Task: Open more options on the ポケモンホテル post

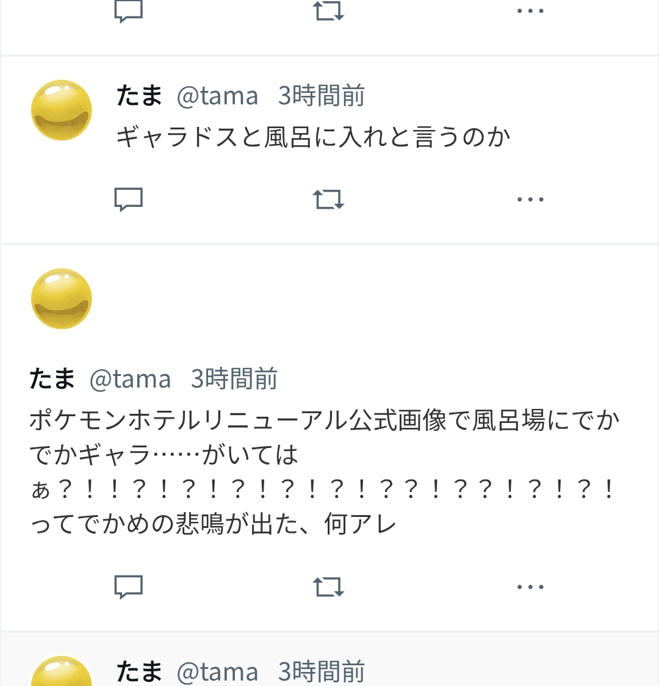Action: [x=530, y=587]
